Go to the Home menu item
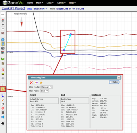The image size is (137, 133). [30, 3]
